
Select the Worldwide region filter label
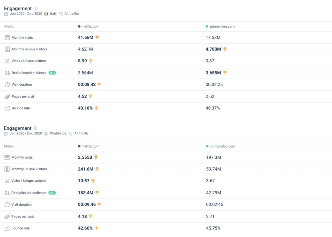[58, 133]
